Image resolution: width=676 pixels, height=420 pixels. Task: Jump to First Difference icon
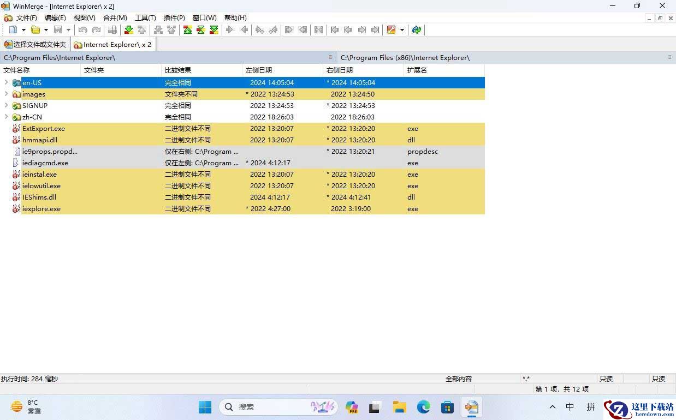click(187, 30)
